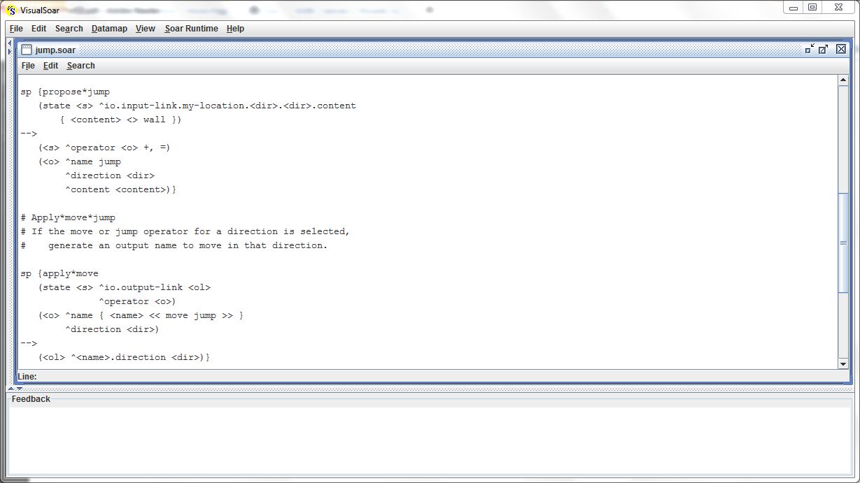The image size is (860, 483).
Task: Collapse left pane using left-arrow divider button
Action: (9, 44)
